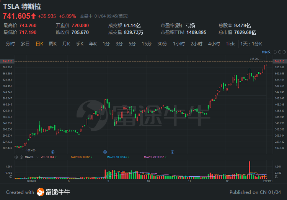Expand the MAVOL5: 0.312 dropdown arrow
The width and height of the screenshot is (287, 200).
91,157
